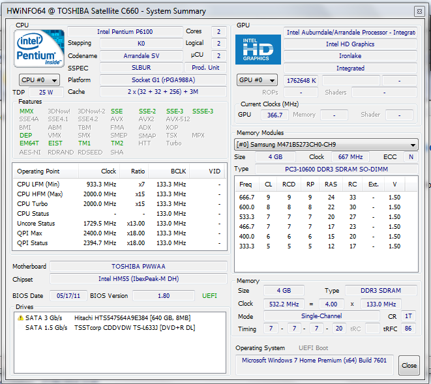
Task: Click the warning icon beside SATA 3 Gb/s
Action: pyautogui.click(x=20, y=318)
